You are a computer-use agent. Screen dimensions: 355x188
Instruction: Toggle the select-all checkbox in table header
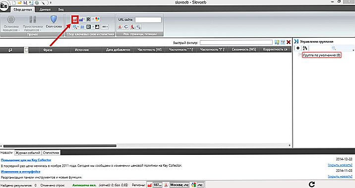tap(26, 50)
